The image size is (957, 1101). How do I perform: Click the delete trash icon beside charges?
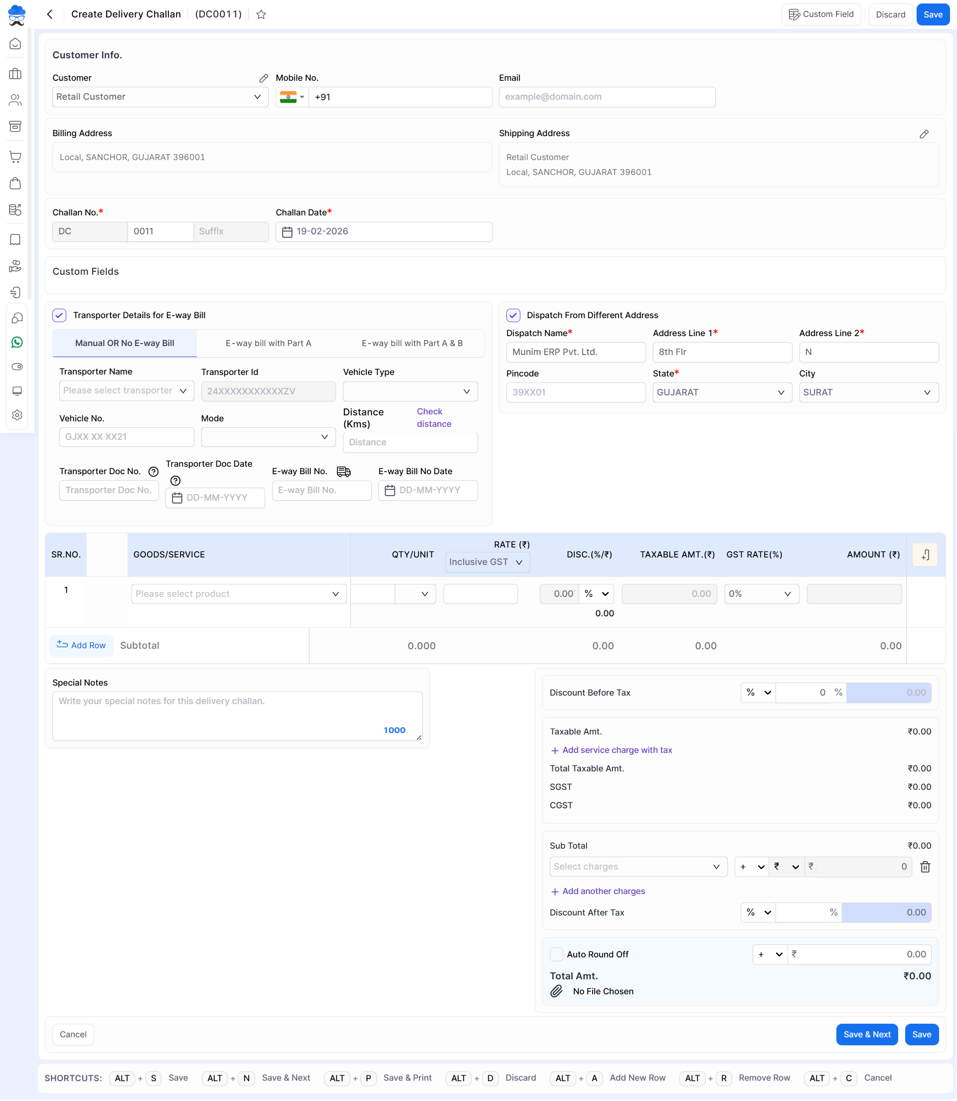(925, 867)
